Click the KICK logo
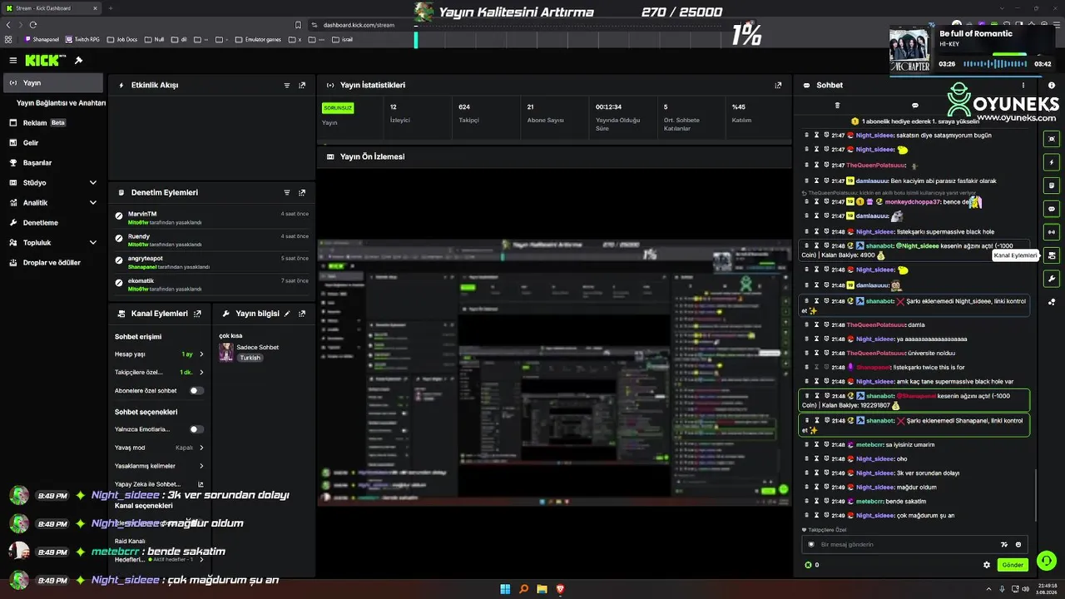1065x599 pixels. point(42,61)
